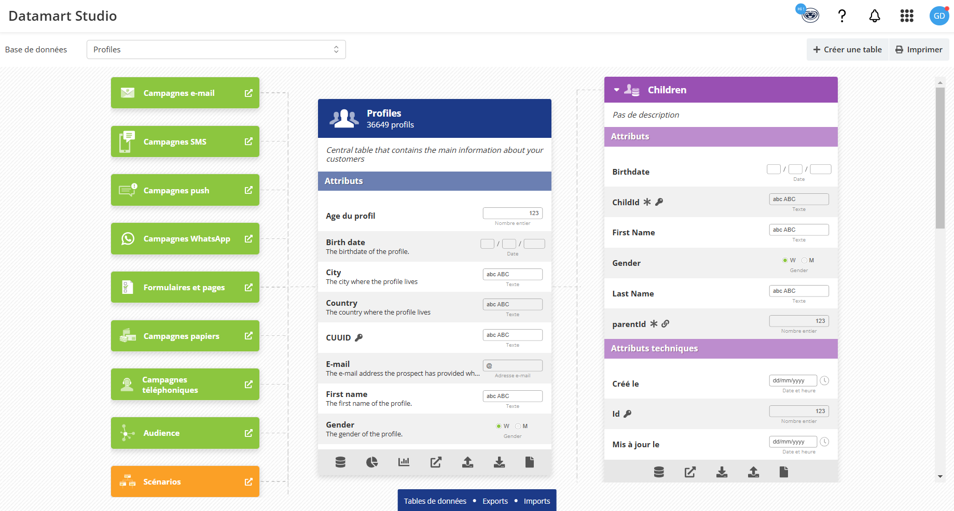The width and height of the screenshot is (954, 511).
Task: Click Country attribute row label
Action: [341, 303]
